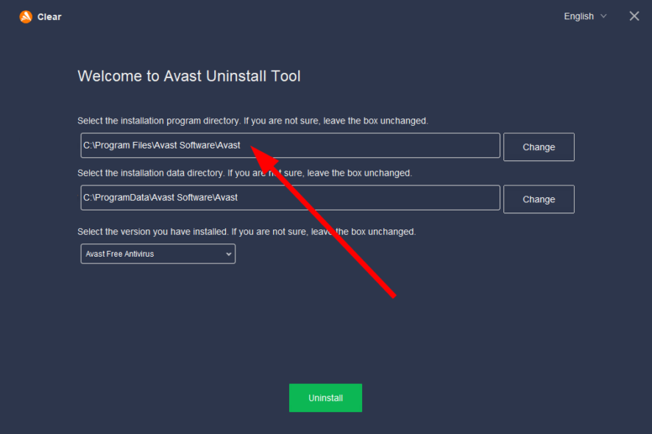Select the path "C:\ProgramData\Avast Software\Avast"
Viewport: 652px width, 434px height.
tap(290, 197)
